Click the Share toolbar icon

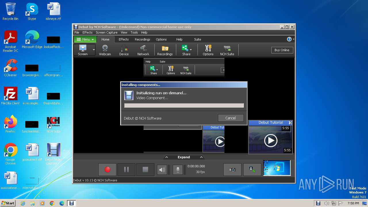pyautogui.click(x=185, y=50)
